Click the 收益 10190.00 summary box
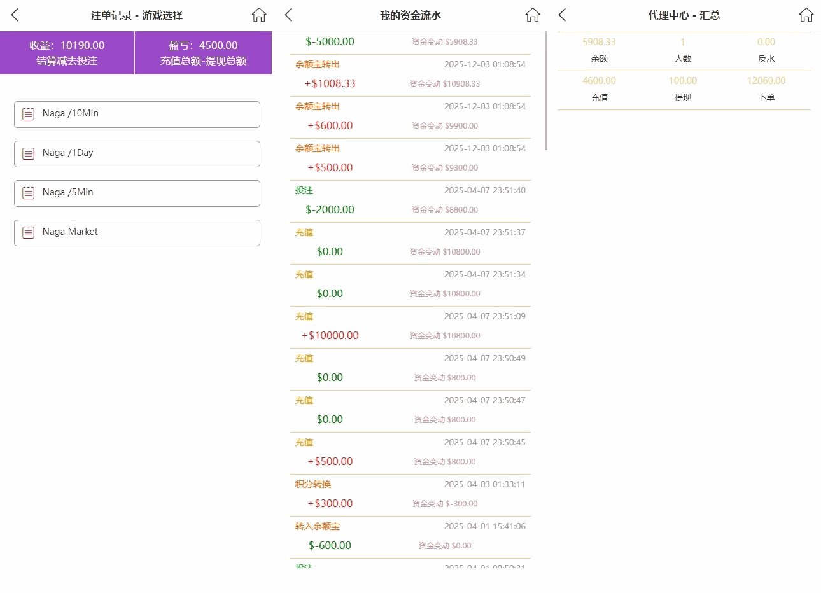Viewport: 821px width, 593px height. (x=67, y=53)
